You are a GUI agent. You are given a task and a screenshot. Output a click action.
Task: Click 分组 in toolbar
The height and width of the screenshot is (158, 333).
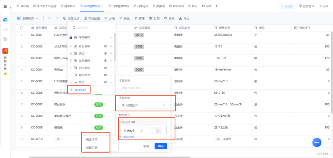coord(109,18)
